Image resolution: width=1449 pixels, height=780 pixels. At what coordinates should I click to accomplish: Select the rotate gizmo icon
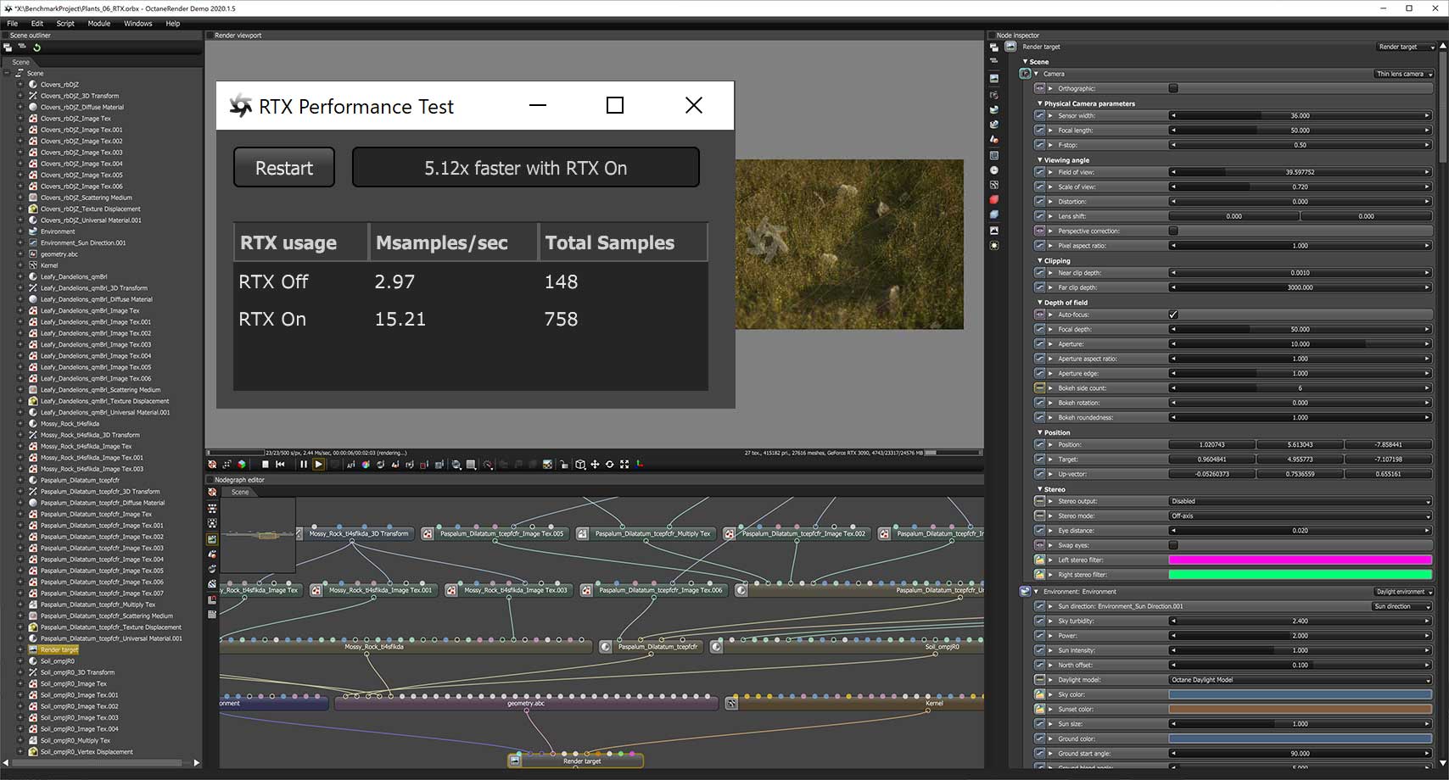point(609,465)
